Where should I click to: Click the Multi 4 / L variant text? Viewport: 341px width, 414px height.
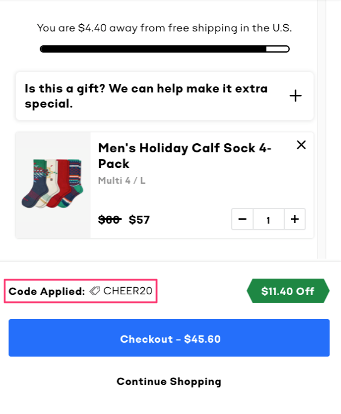121,181
